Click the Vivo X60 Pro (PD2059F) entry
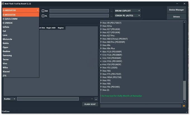The image size is (190, 115). click(x=113, y=42)
